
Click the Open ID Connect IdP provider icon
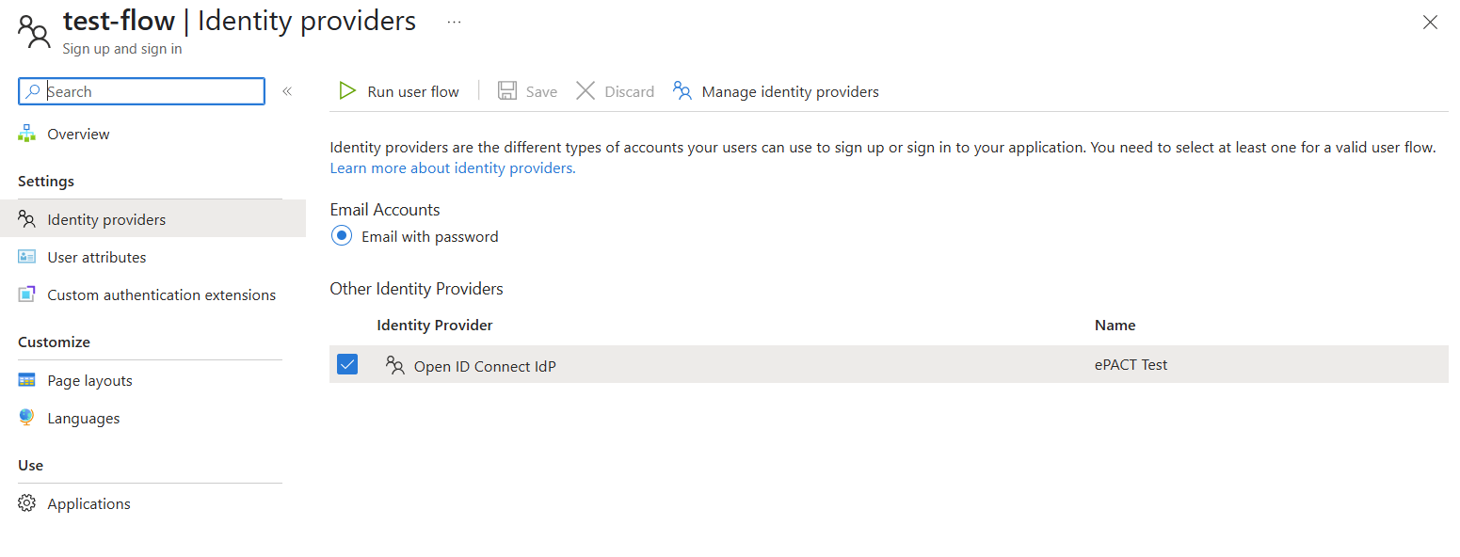point(394,364)
